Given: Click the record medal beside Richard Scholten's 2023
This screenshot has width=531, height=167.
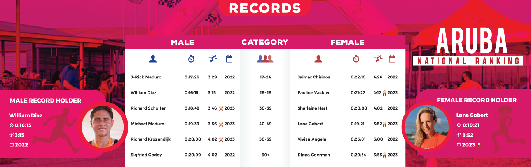Looking at the screenshot, I should pyautogui.click(x=221, y=108).
